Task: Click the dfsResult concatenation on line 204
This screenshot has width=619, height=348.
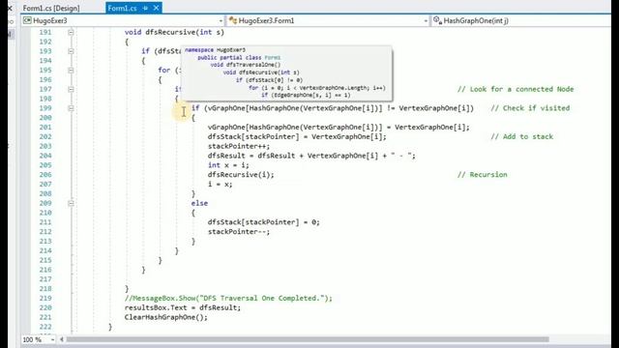Action: [311, 156]
